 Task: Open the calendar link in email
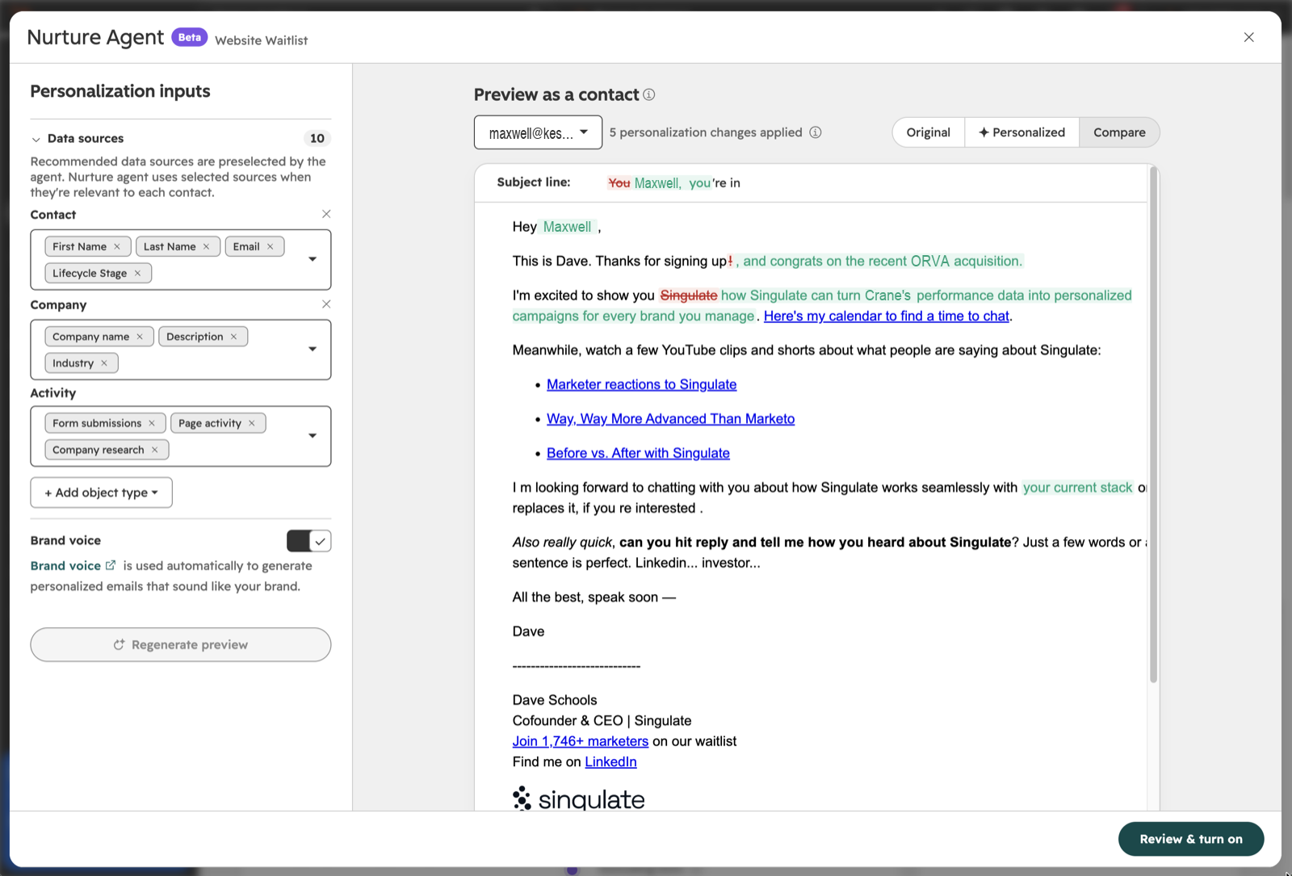click(x=887, y=316)
